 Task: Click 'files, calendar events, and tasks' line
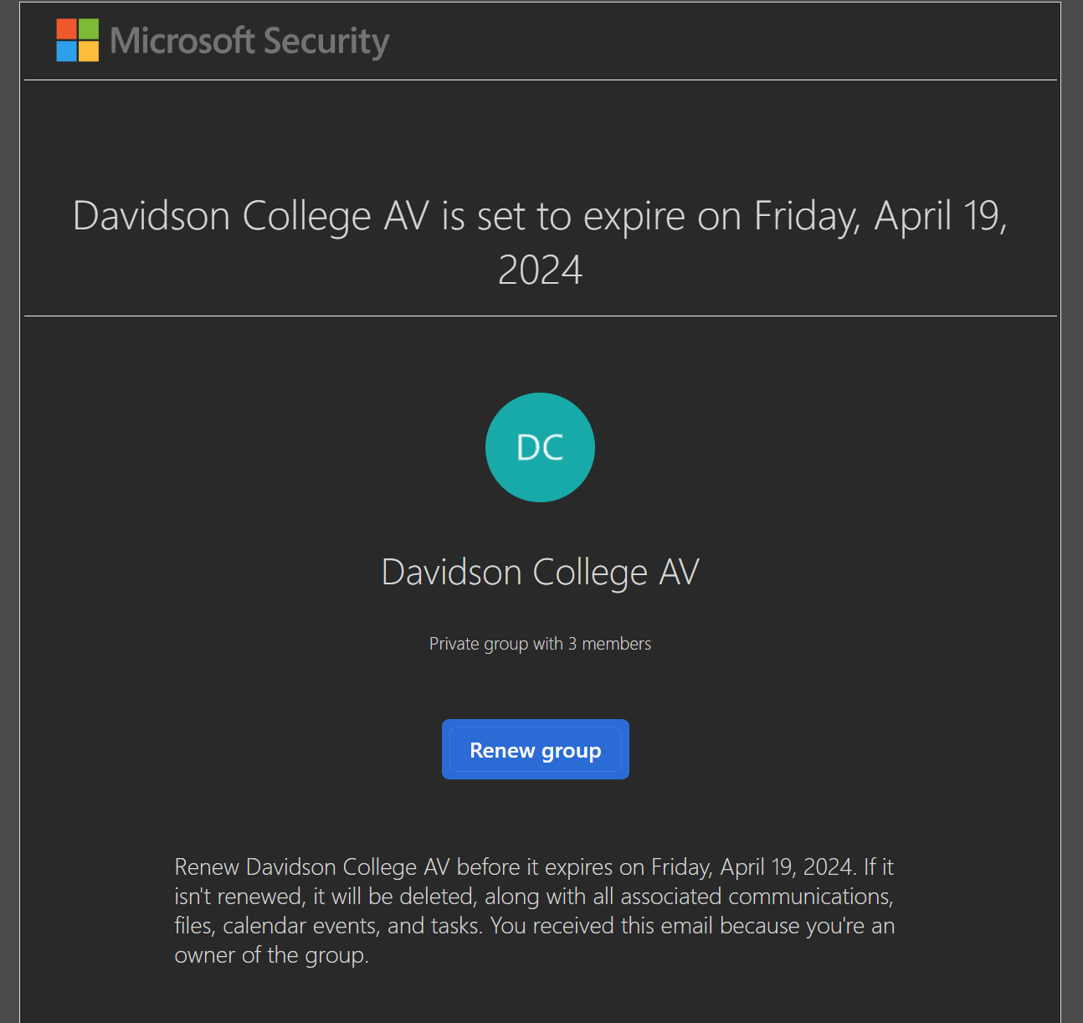328,926
